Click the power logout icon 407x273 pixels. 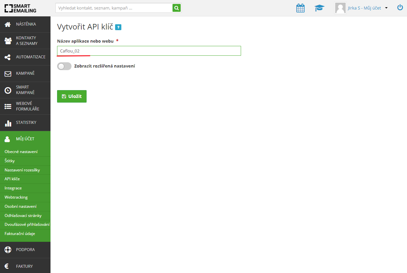coord(400,8)
